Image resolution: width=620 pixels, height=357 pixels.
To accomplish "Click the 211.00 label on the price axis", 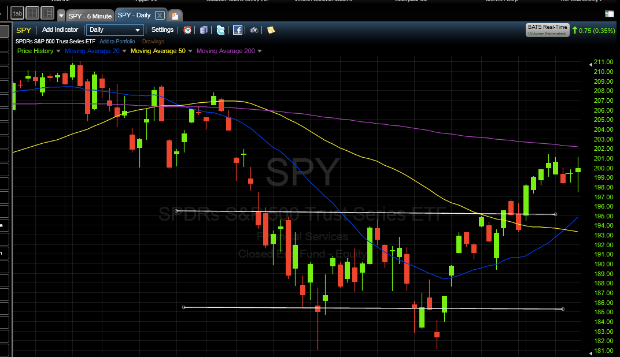I will [x=604, y=62].
